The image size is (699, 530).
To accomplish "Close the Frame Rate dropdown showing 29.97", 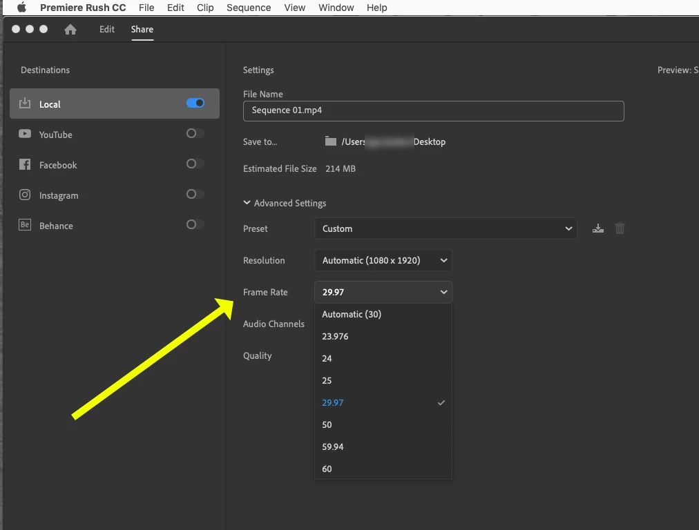I will (x=383, y=292).
